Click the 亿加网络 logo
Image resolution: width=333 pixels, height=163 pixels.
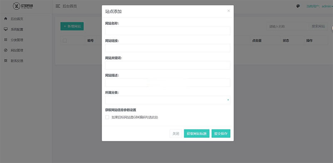tap(23, 6)
